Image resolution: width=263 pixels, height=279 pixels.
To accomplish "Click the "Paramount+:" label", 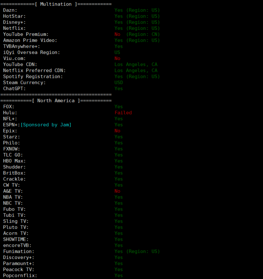I will pos(19,264).
